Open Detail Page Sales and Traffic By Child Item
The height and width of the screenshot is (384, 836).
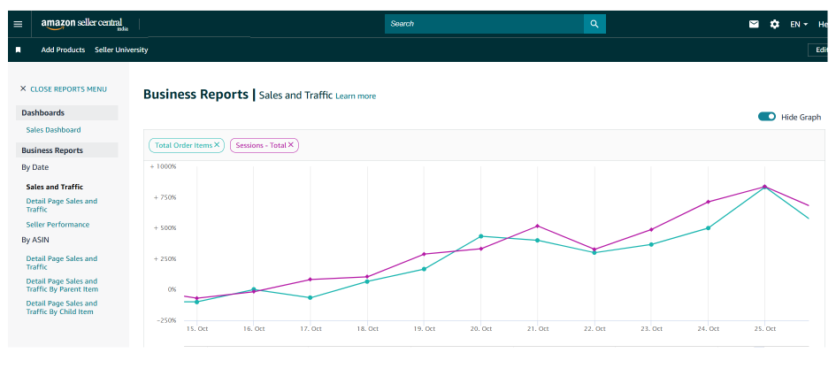pos(62,308)
